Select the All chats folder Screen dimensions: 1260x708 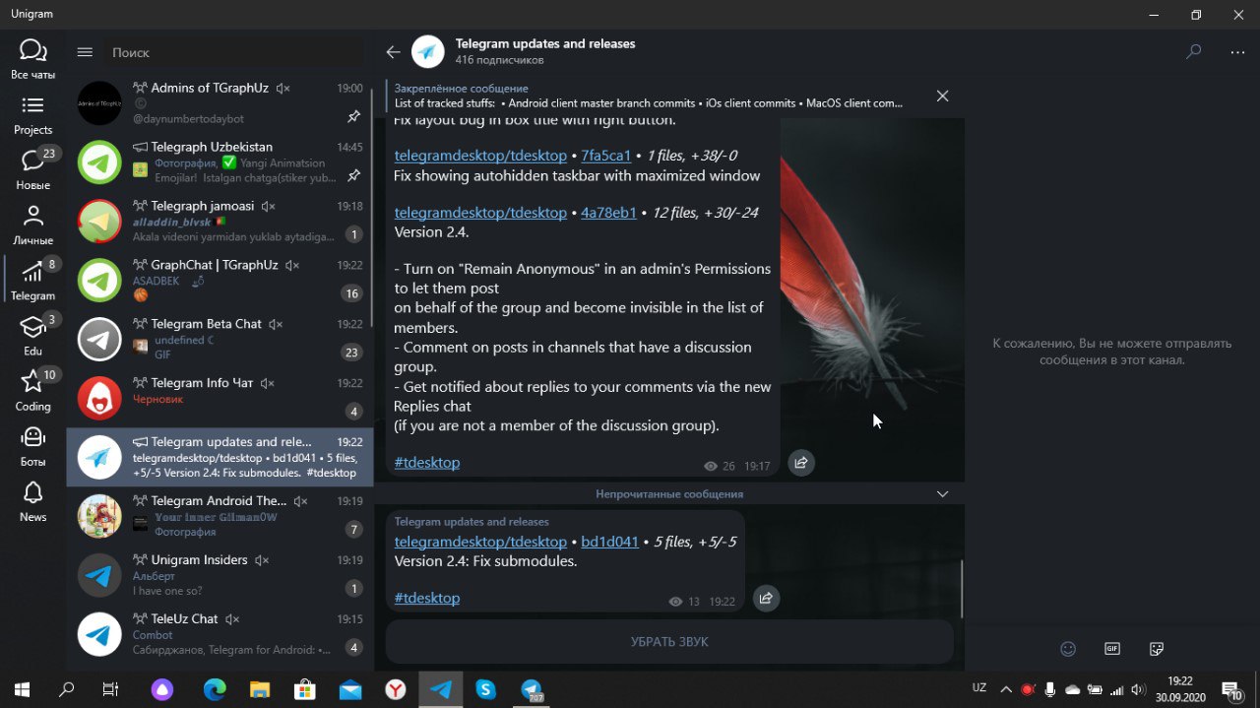pyautogui.click(x=32, y=59)
